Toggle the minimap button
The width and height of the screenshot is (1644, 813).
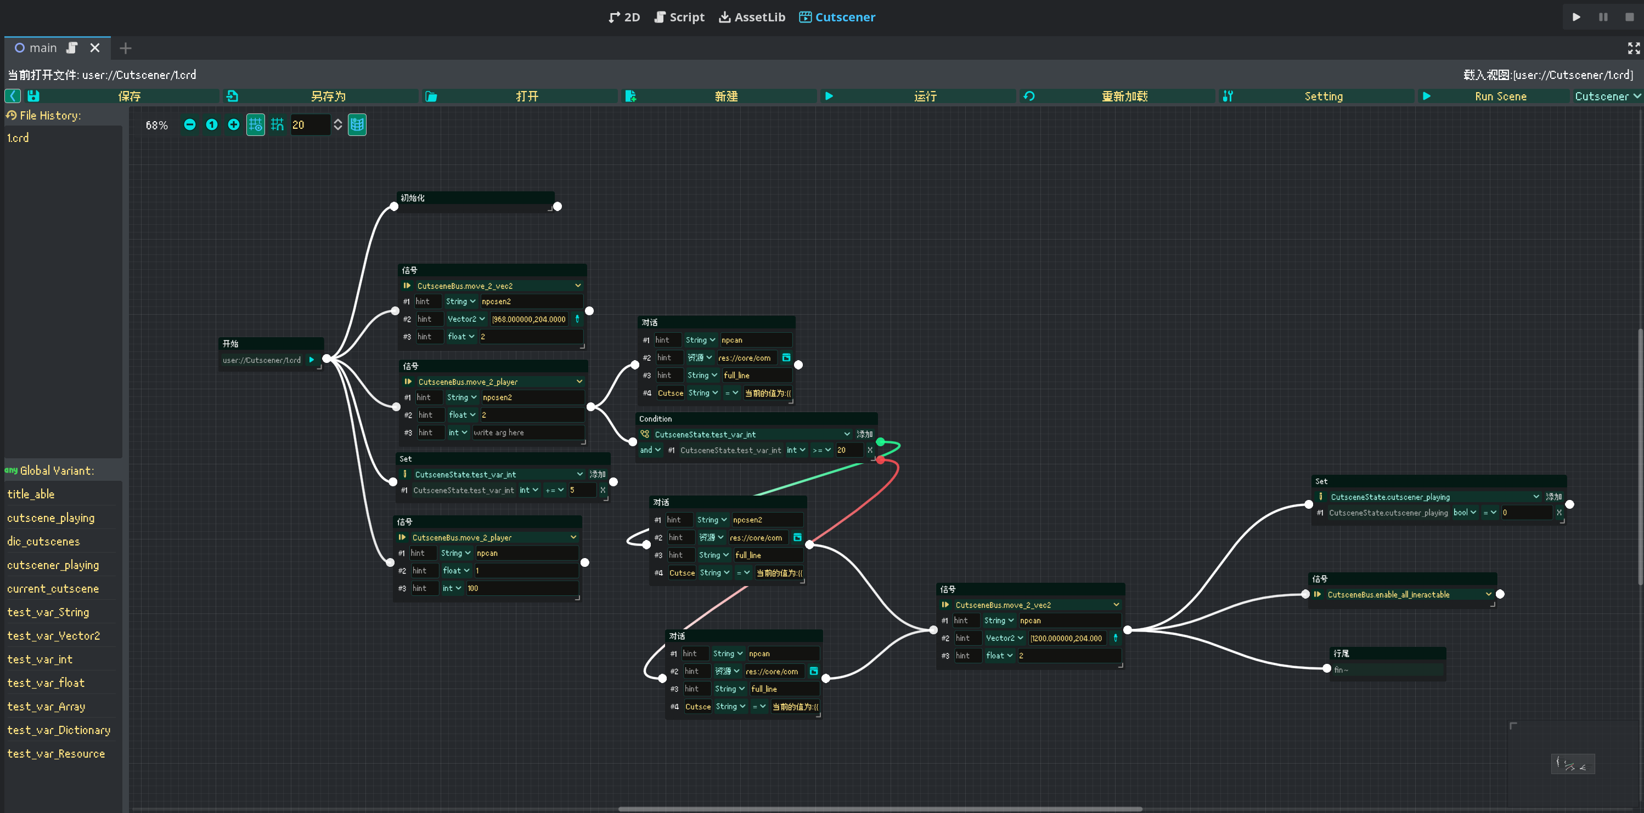(x=357, y=125)
